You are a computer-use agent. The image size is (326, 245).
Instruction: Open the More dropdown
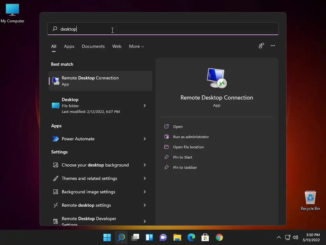[x=136, y=46]
